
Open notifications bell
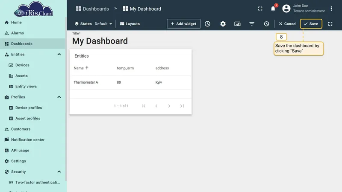[x=273, y=9]
